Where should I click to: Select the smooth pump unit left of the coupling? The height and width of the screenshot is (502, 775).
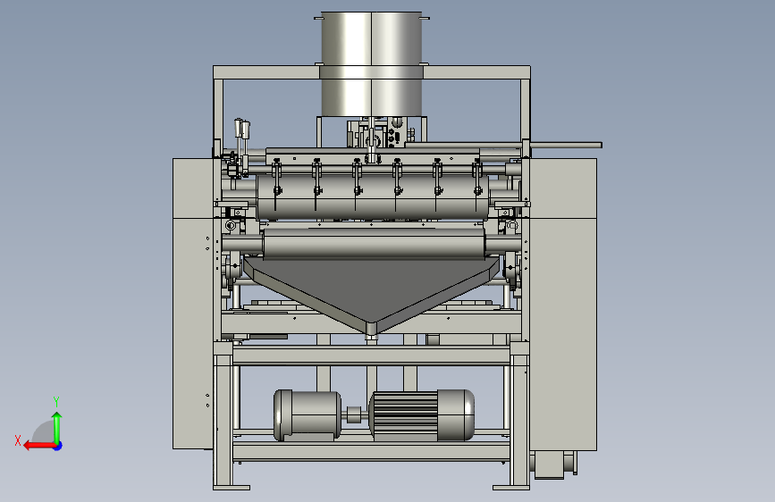click(307, 415)
